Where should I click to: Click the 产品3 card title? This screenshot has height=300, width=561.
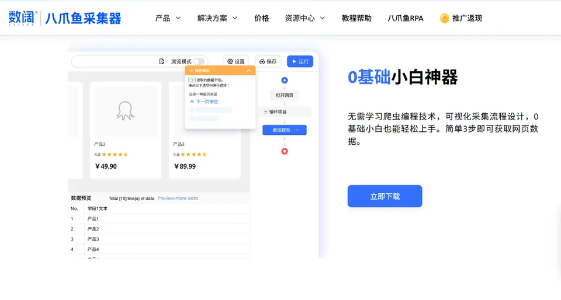tap(179, 144)
